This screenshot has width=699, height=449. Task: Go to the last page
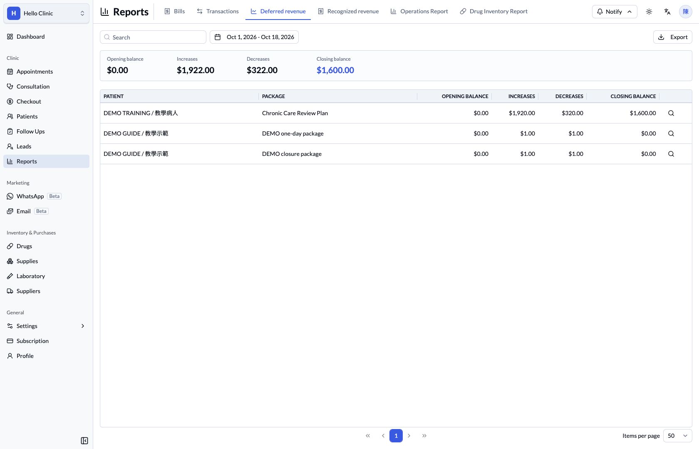[x=424, y=436]
